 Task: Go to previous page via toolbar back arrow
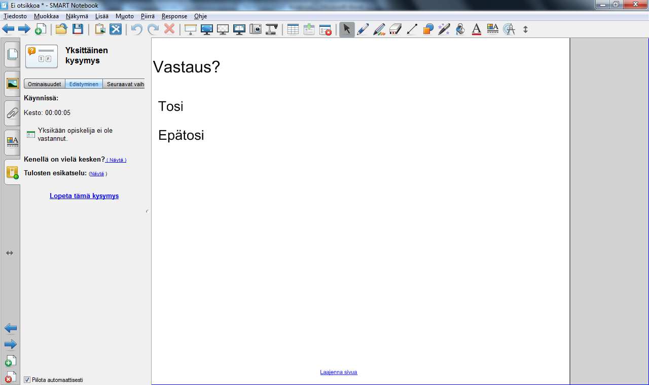[x=8, y=29]
